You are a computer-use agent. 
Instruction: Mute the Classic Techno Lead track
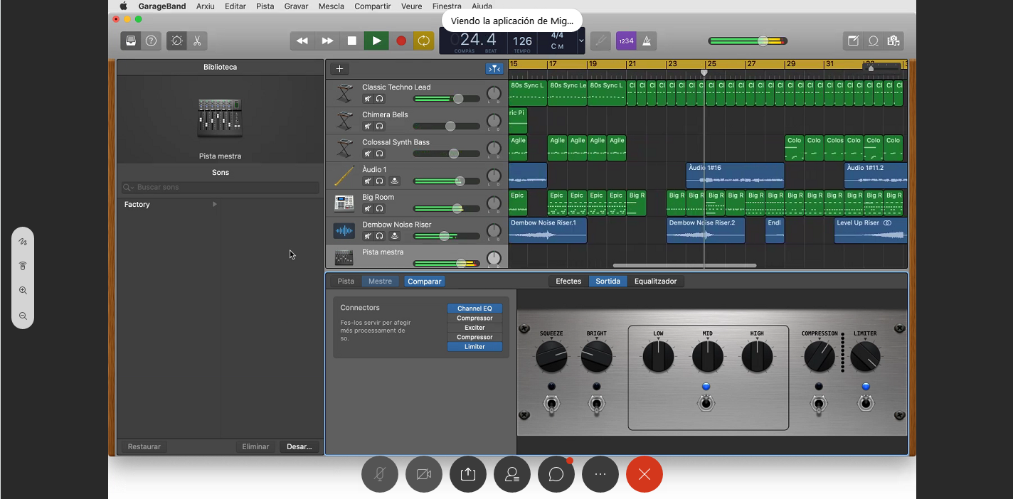tap(368, 99)
